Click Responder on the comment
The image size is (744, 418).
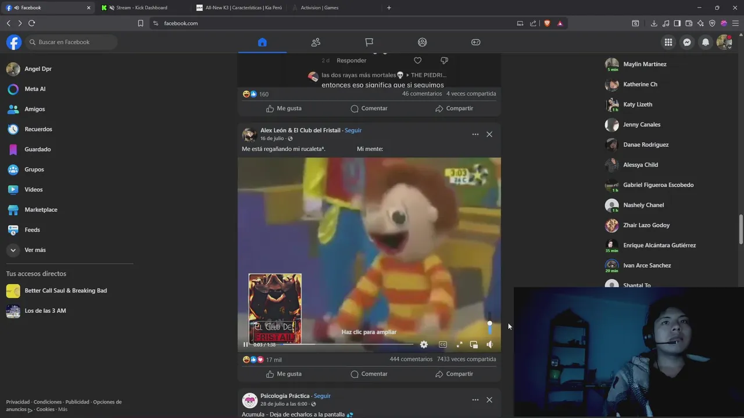pyautogui.click(x=351, y=60)
